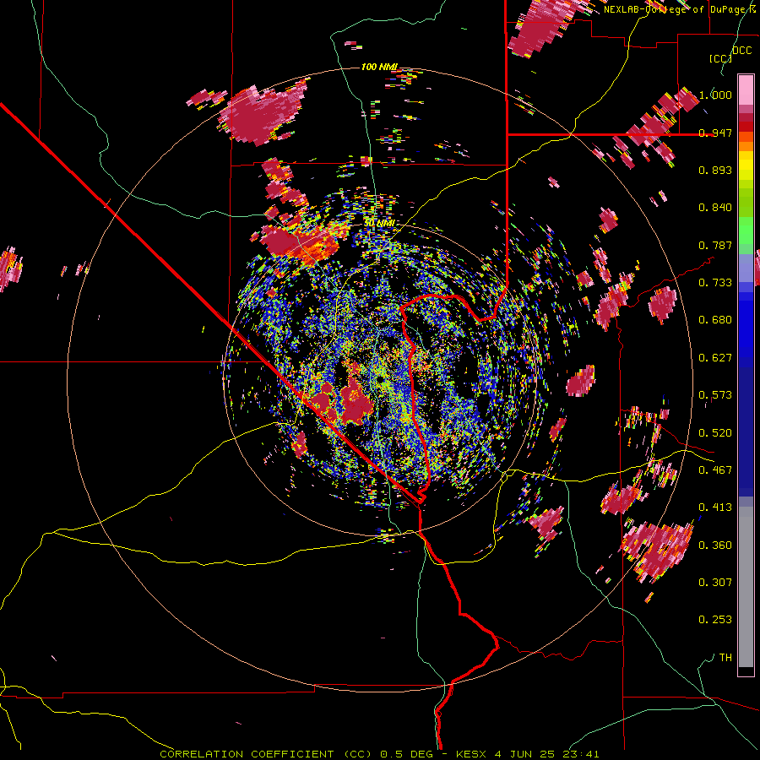760x760 pixels.
Task: Select the 0.680 scale value
Action: pos(715,320)
